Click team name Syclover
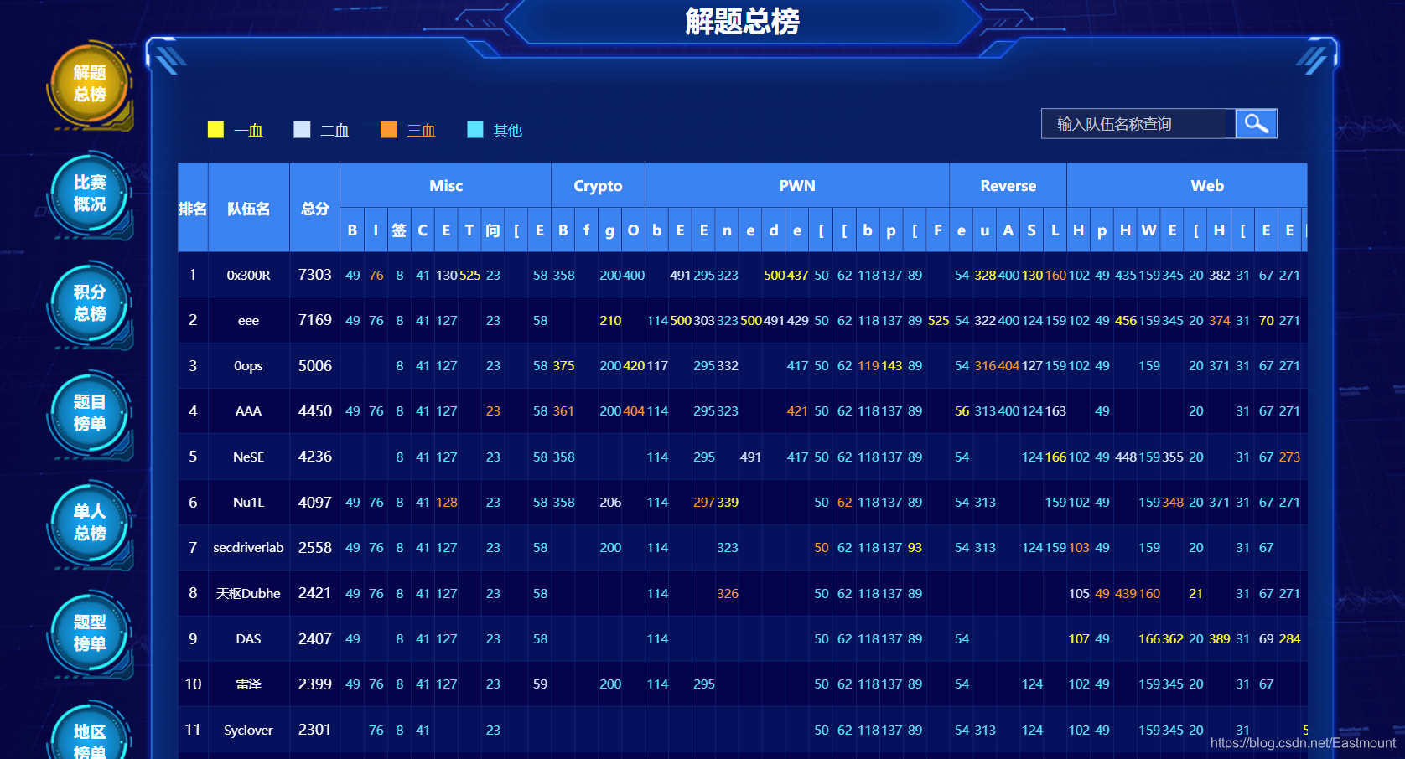1405x759 pixels. (x=249, y=731)
